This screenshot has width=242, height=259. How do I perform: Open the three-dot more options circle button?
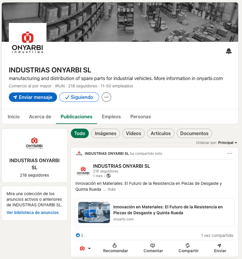coord(106,97)
